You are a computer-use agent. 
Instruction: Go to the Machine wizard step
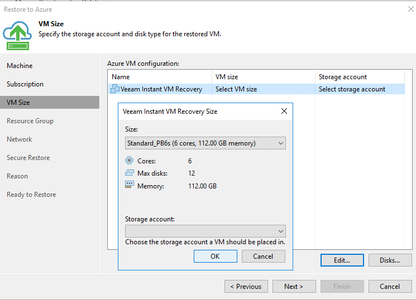[x=20, y=66]
